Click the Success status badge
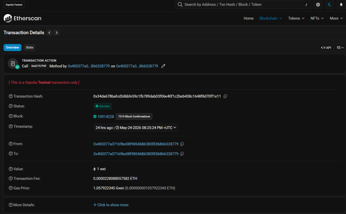The height and width of the screenshot is (214, 346). coord(102,106)
